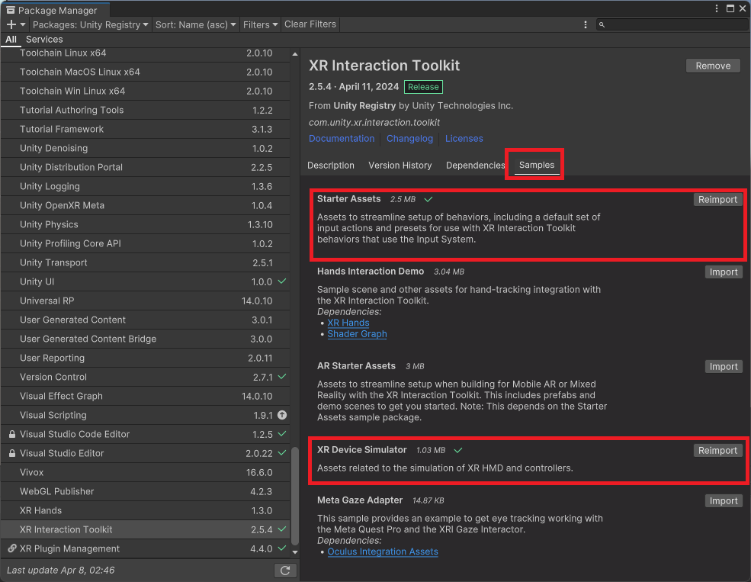Click the package list scroll down arrow
Screen dimensions: 751x582
[x=295, y=552]
